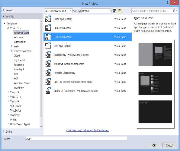180x151 pixels.
Task: Select the LightSwitch category
Action: click(20, 60)
